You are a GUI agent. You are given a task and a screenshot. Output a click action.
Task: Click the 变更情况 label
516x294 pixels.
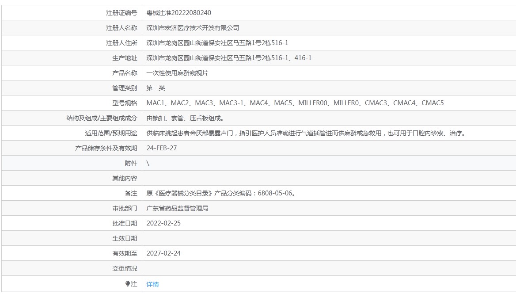[x=125, y=269]
